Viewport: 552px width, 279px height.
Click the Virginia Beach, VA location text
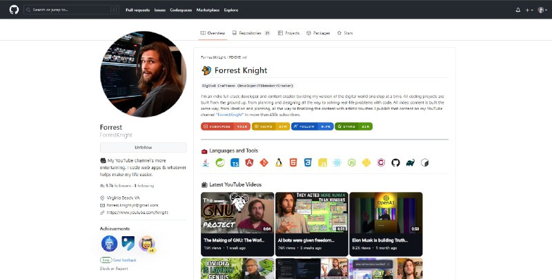click(x=124, y=198)
